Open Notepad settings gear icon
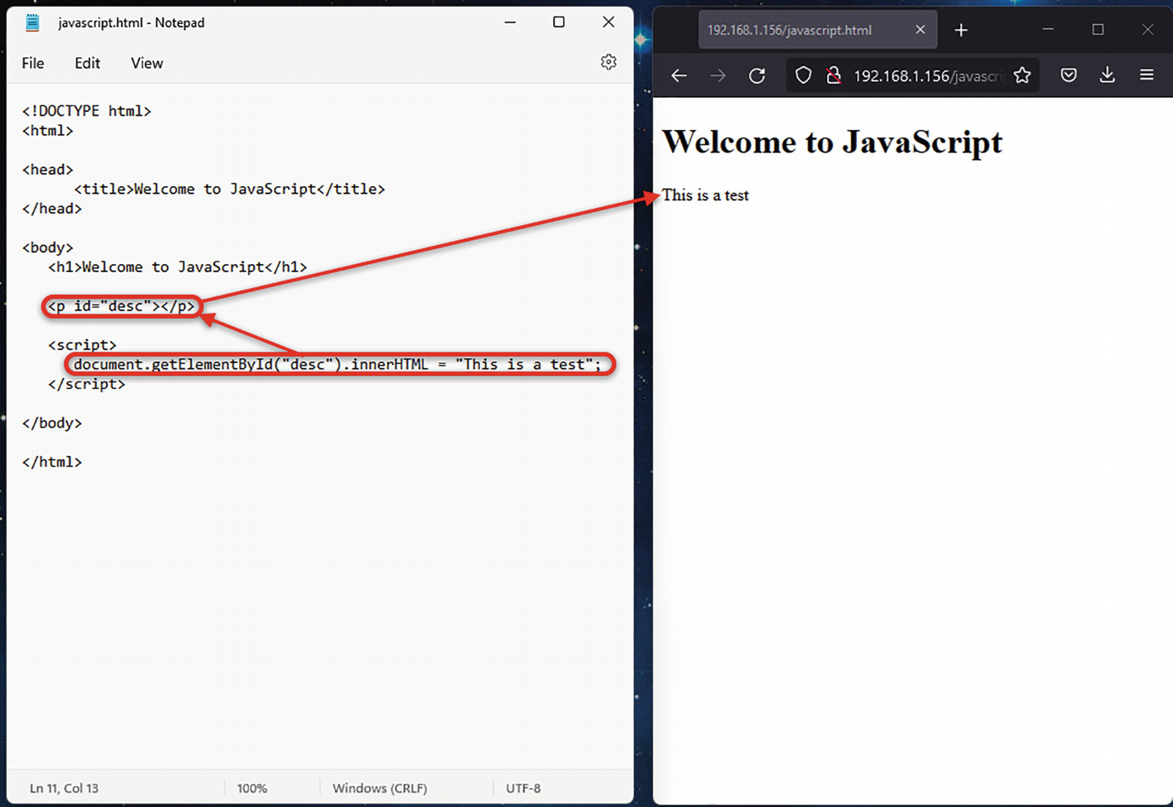This screenshot has width=1173, height=807. 608,63
